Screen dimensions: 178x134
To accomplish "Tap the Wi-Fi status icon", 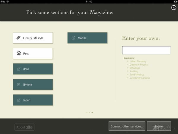I will click(8, 1).
